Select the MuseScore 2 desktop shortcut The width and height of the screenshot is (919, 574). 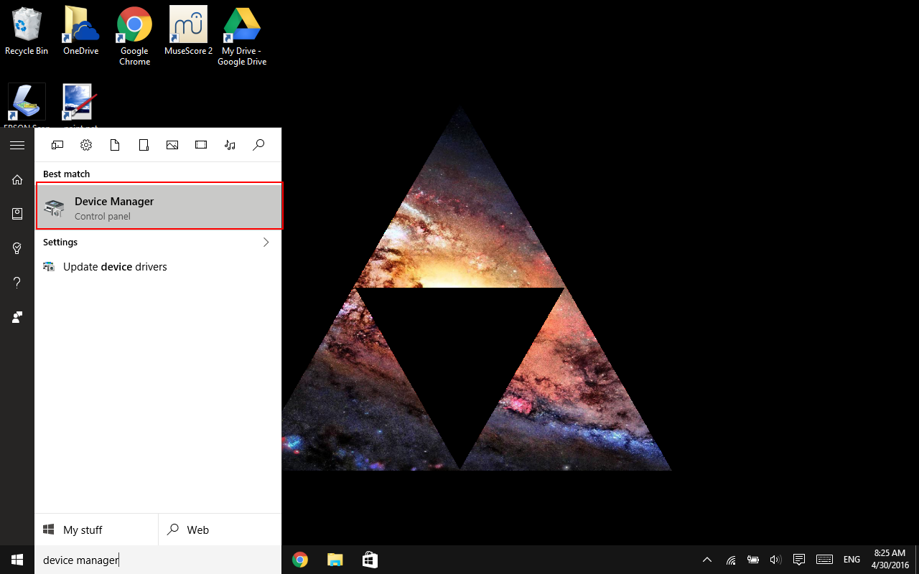point(188,32)
